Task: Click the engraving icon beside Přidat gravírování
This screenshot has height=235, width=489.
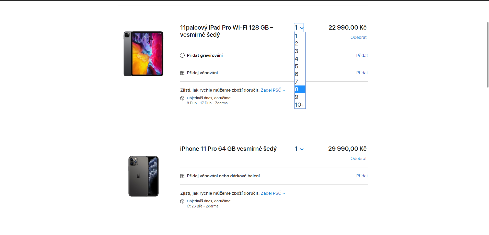Action: tap(182, 55)
